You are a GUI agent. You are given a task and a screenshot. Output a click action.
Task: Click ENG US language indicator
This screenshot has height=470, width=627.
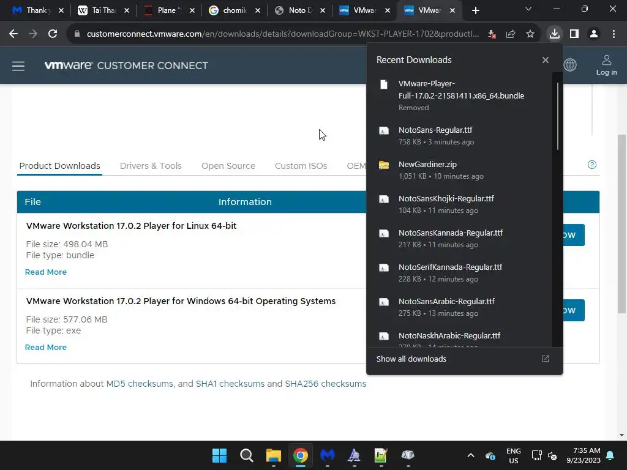(514, 455)
